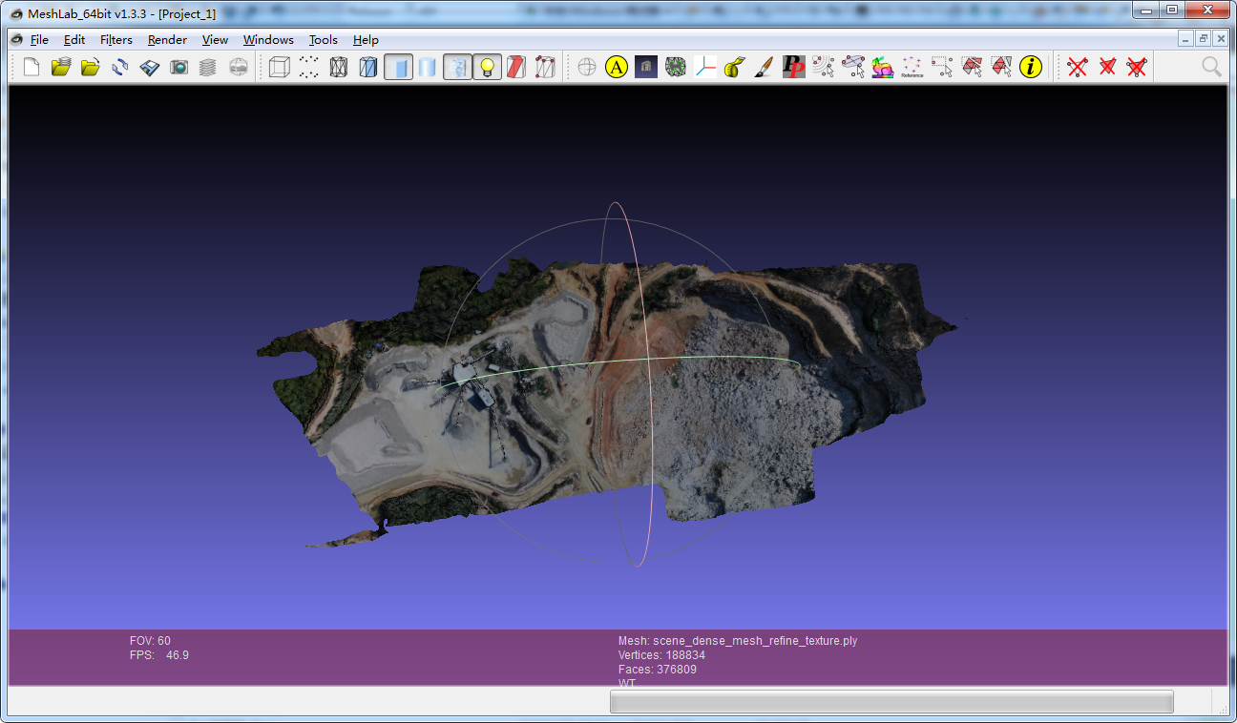The height and width of the screenshot is (723, 1237).
Task: Open the Filters menu
Action: (115, 40)
